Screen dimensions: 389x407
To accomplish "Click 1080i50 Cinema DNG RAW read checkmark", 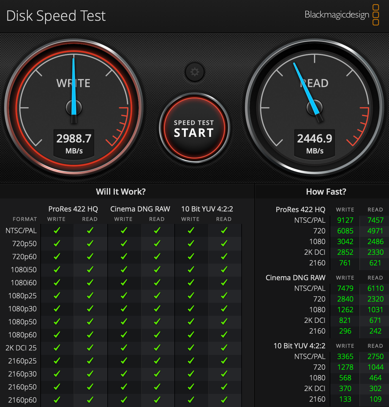I will (x=157, y=269).
